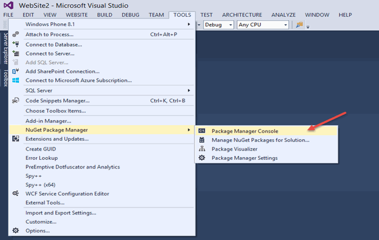Click the Package Visualizer tree icon
379x240 pixels.
click(202, 149)
